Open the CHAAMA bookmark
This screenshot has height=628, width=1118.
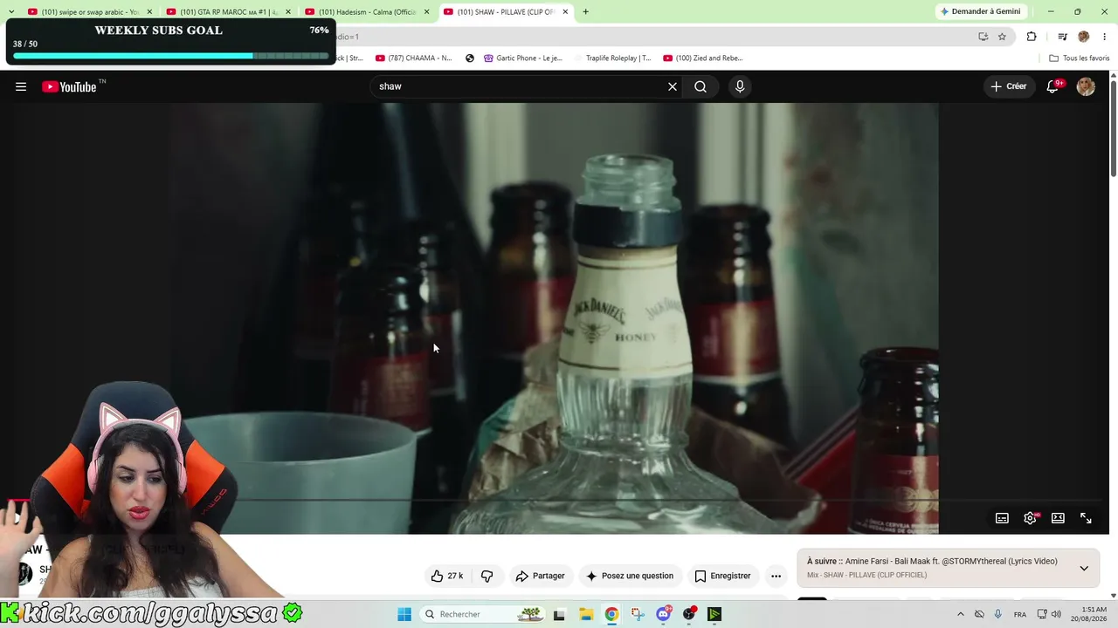[x=413, y=58]
